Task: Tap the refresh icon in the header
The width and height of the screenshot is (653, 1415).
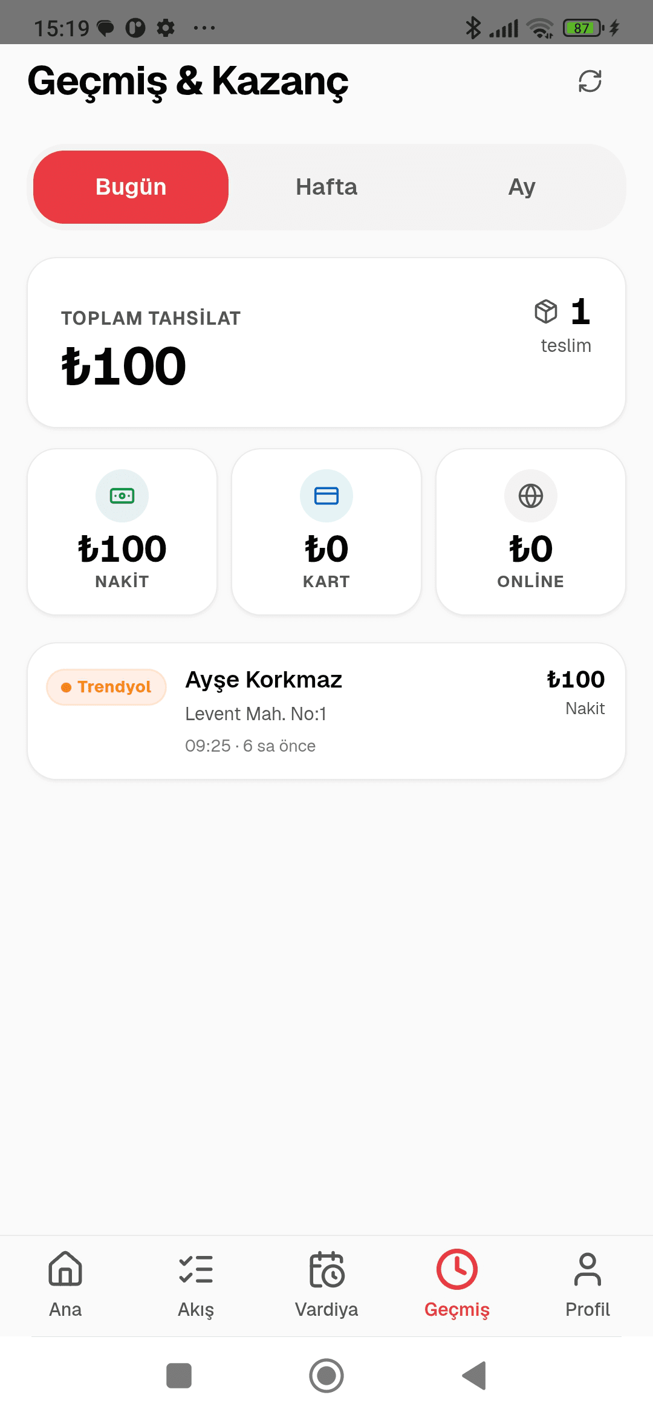Action: click(590, 81)
